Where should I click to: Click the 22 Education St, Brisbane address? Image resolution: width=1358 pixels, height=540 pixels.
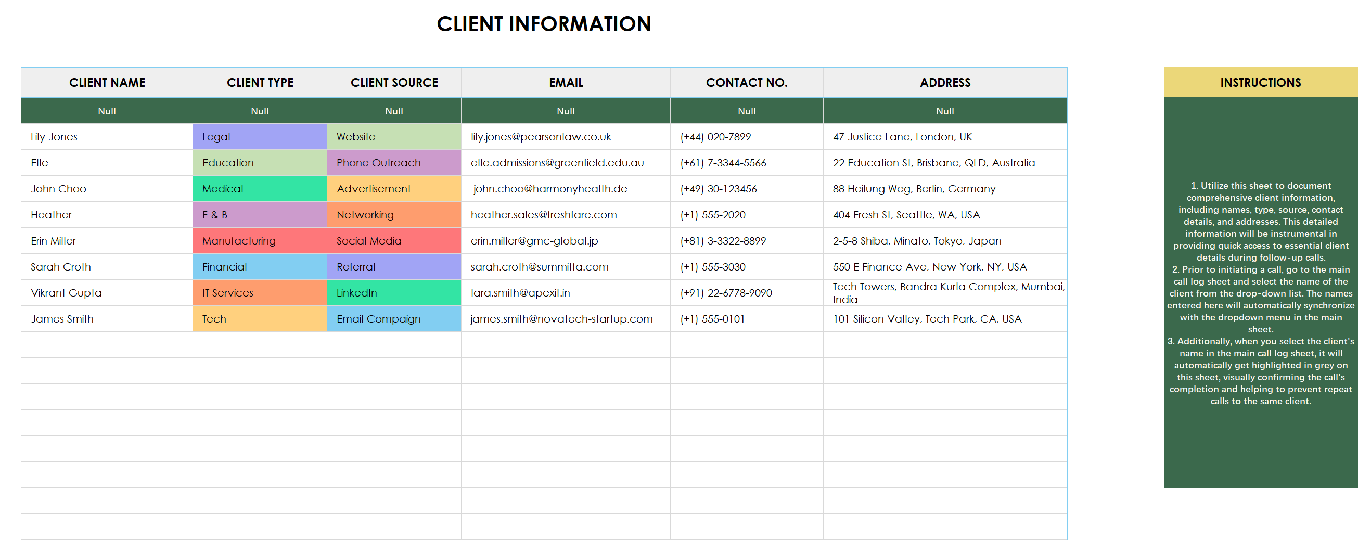945,163
